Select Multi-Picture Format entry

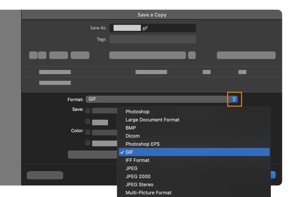point(148,193)
